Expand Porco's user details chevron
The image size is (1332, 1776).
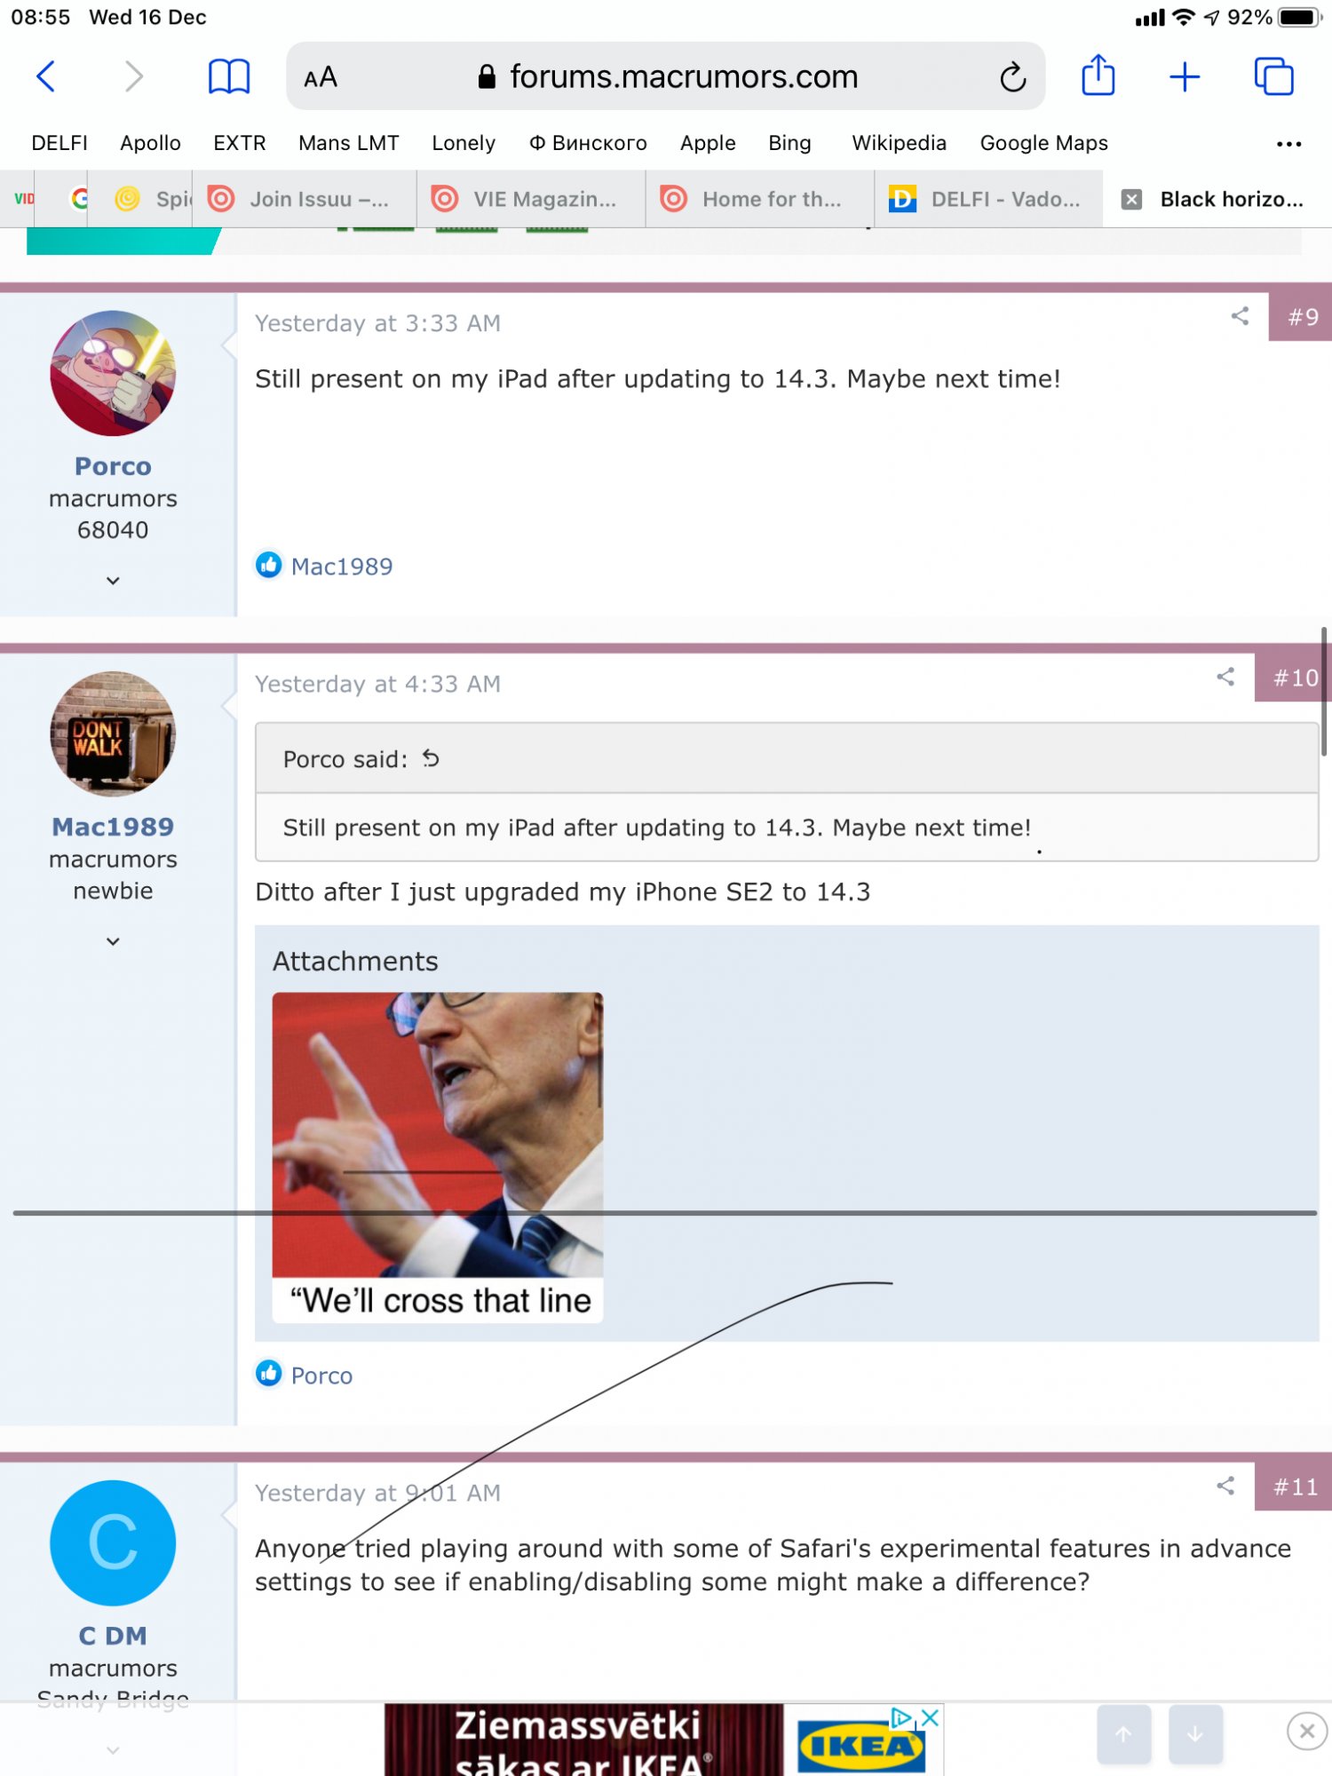tap(113, 580)
